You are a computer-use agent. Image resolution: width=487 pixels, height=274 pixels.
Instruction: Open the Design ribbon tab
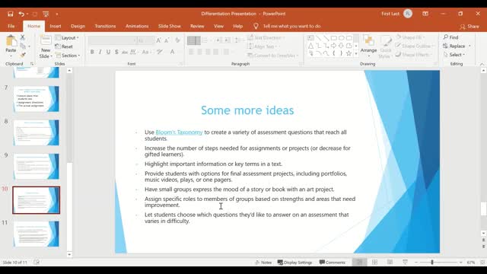pos(78,26)
